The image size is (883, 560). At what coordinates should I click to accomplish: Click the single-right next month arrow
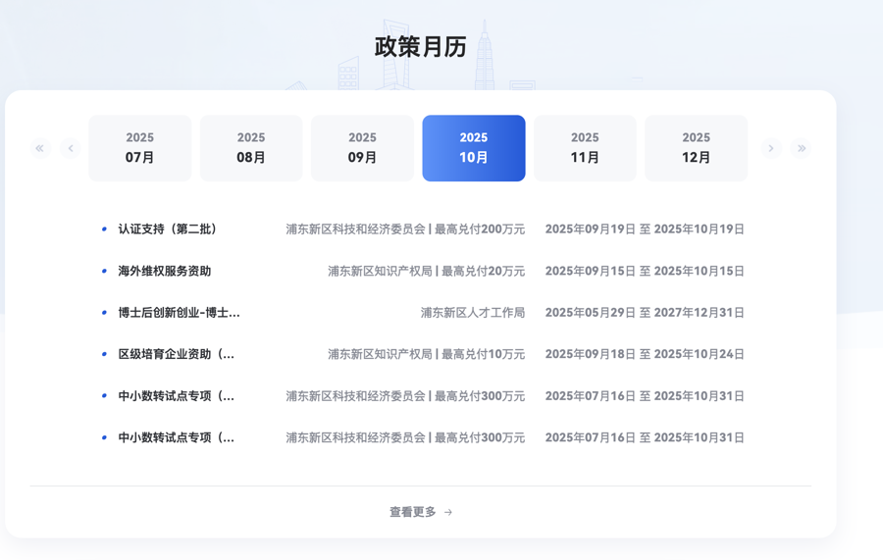(x=771, y=148)
